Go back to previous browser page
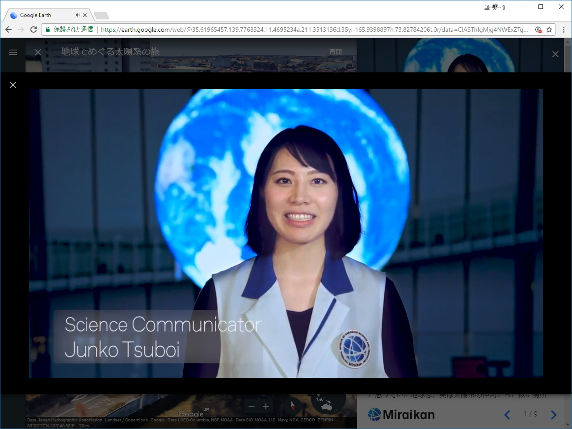 [8, 29]
